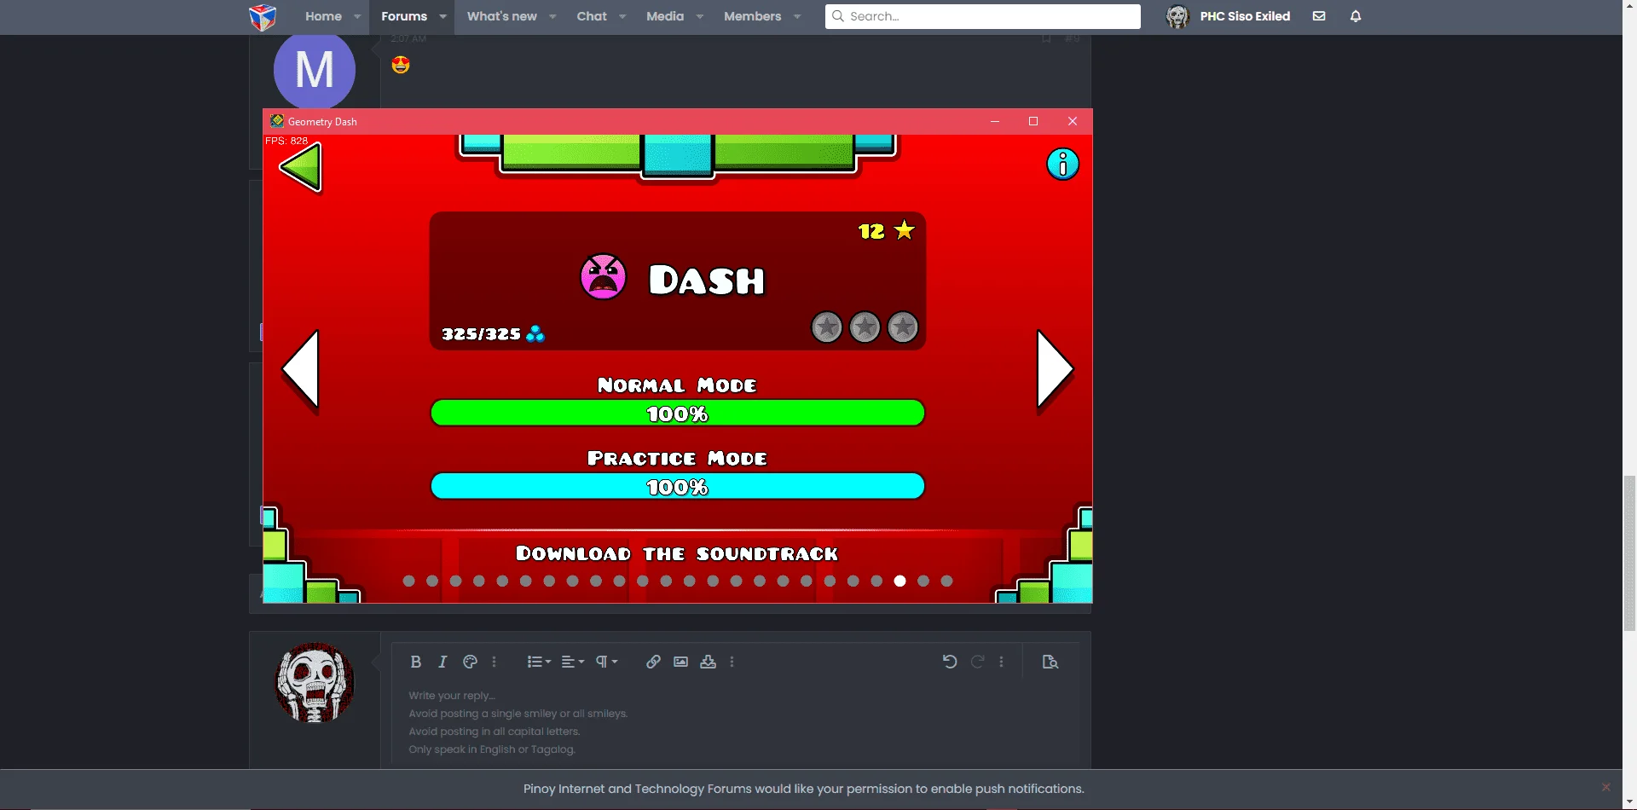Click the Download the Soundtrack text
The image size is (1637, 810).
[x=677, y=553]
